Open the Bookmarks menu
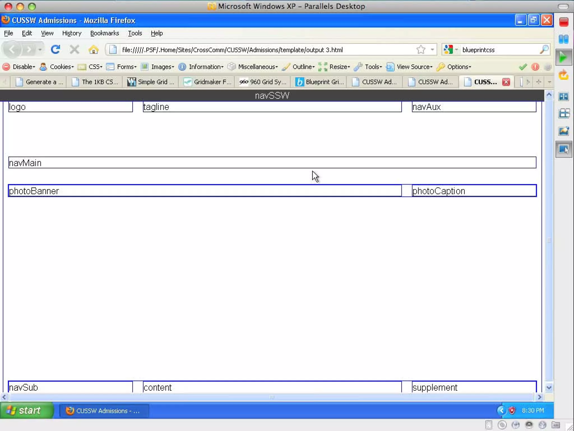This screenshot has width=574, height=431. [x=105, y=33]
